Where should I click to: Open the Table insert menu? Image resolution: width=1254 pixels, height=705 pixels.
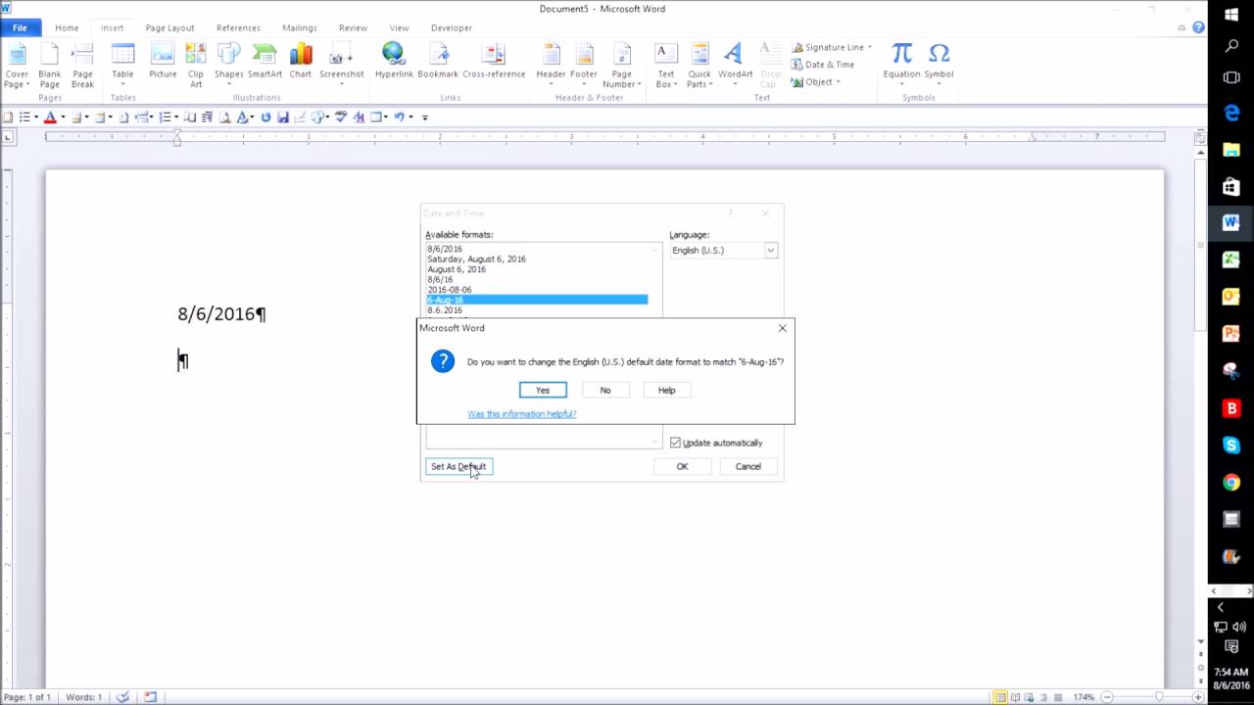coord(122,66)
